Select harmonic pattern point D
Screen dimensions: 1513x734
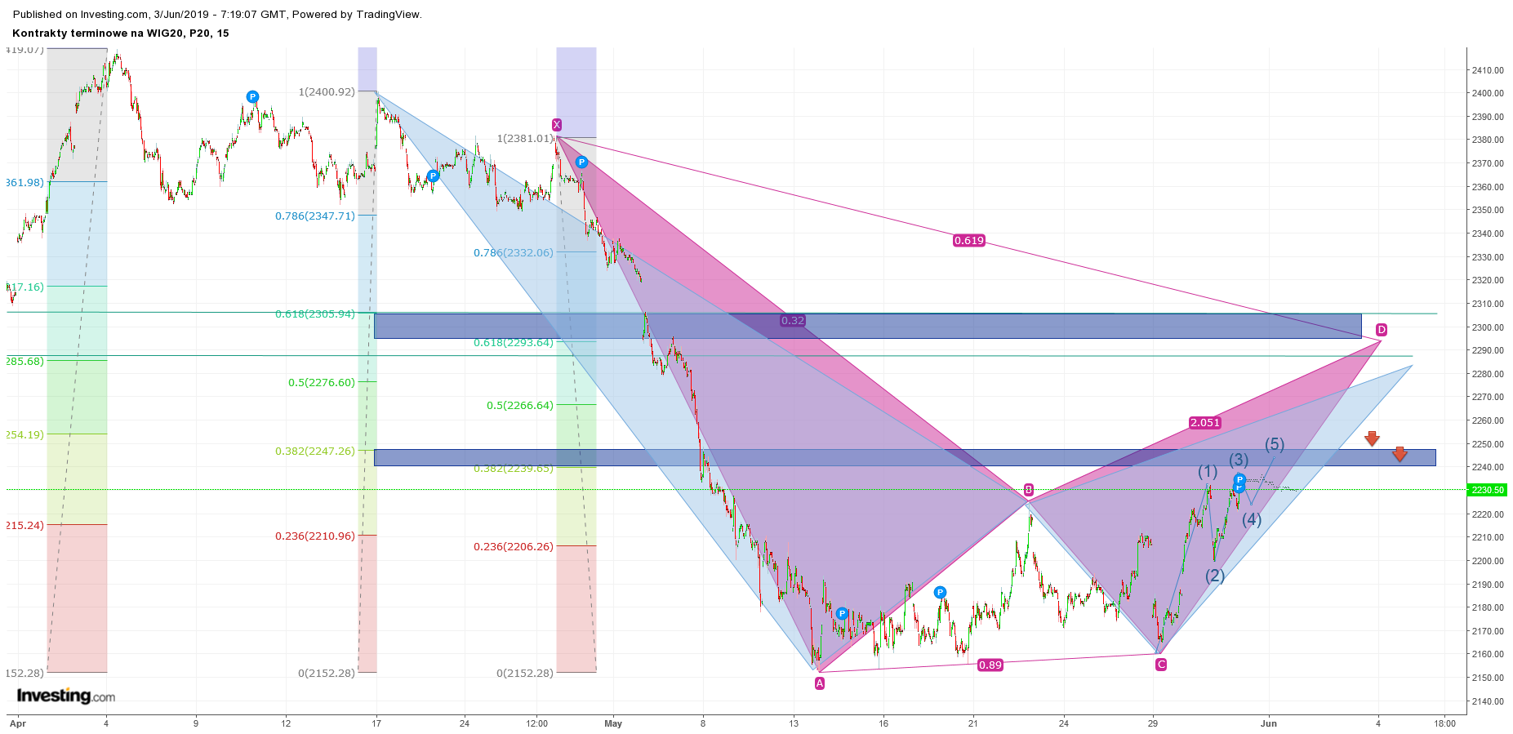1382,330
